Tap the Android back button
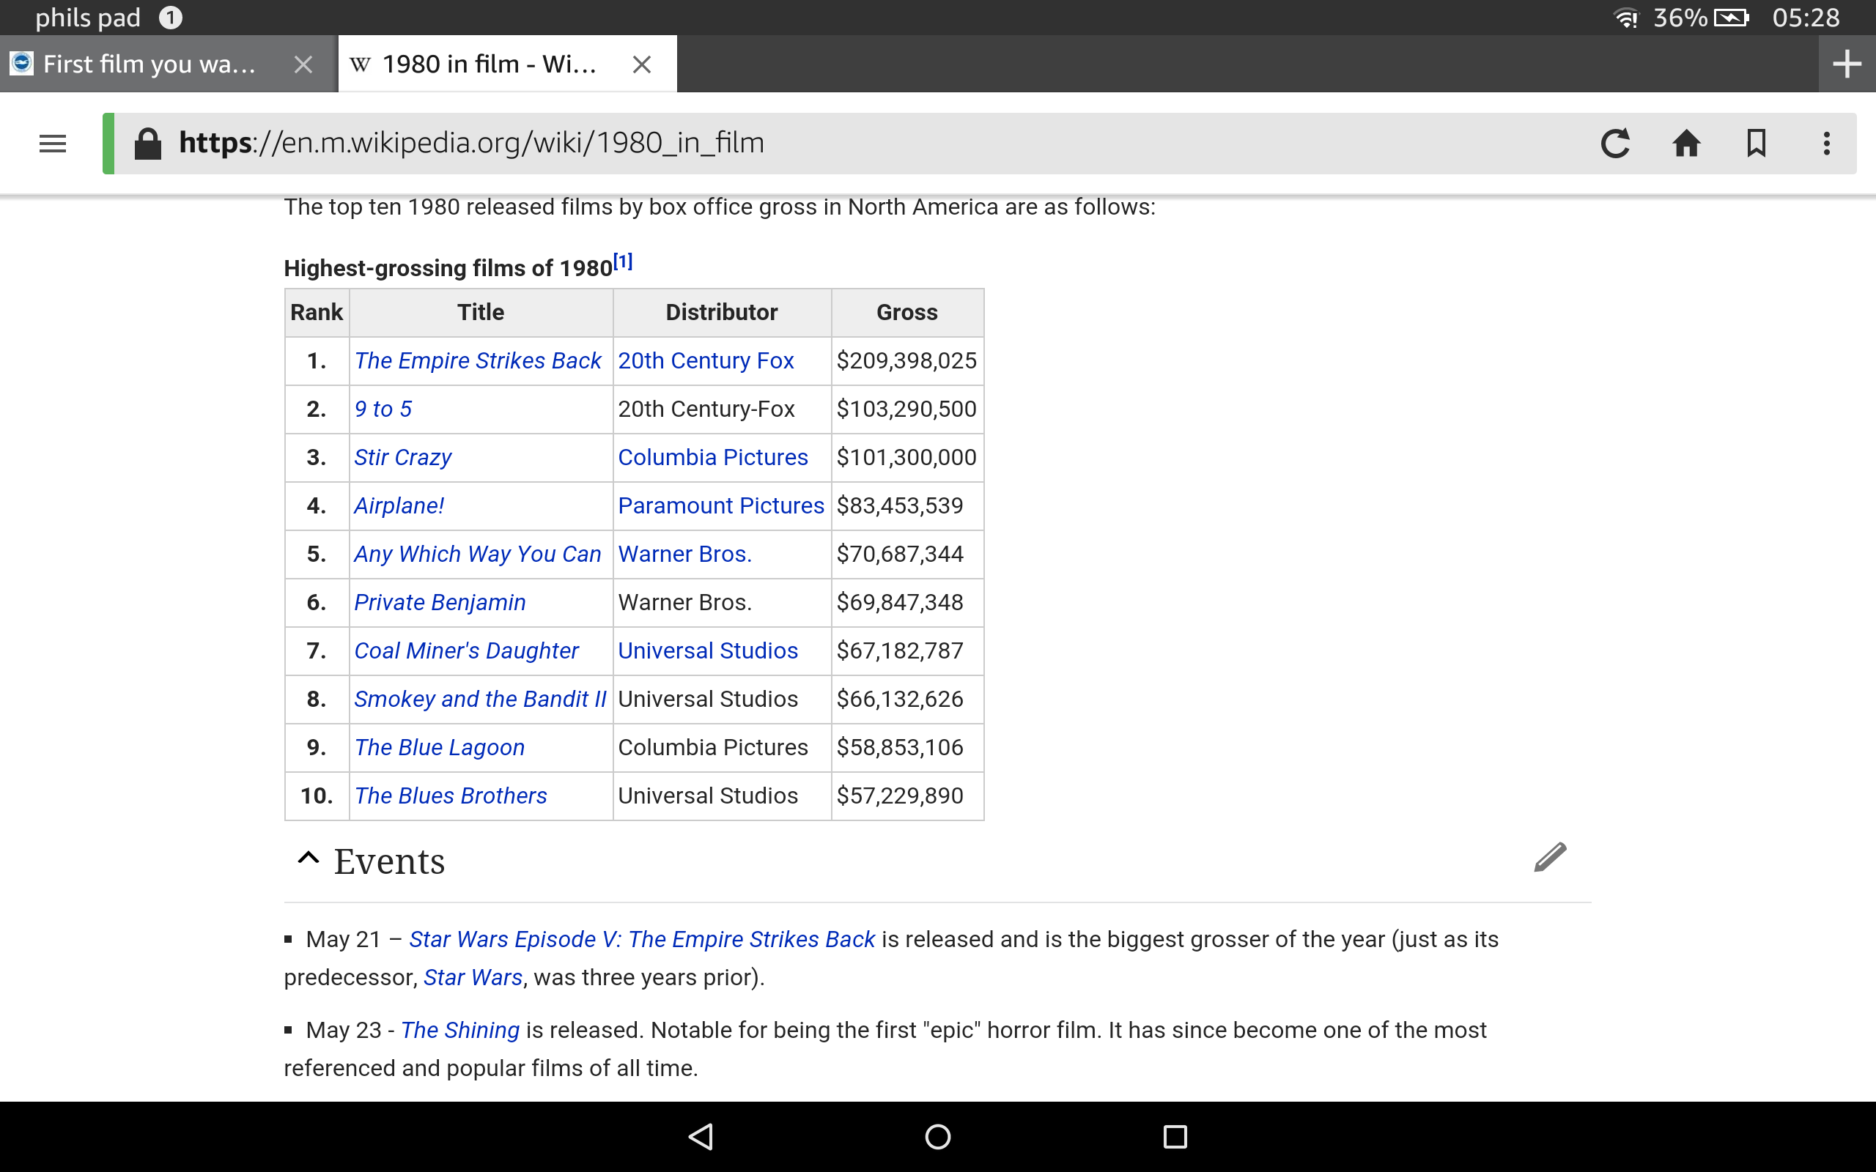Viewport: 1876px width, 1172px height. [701, 1136]
